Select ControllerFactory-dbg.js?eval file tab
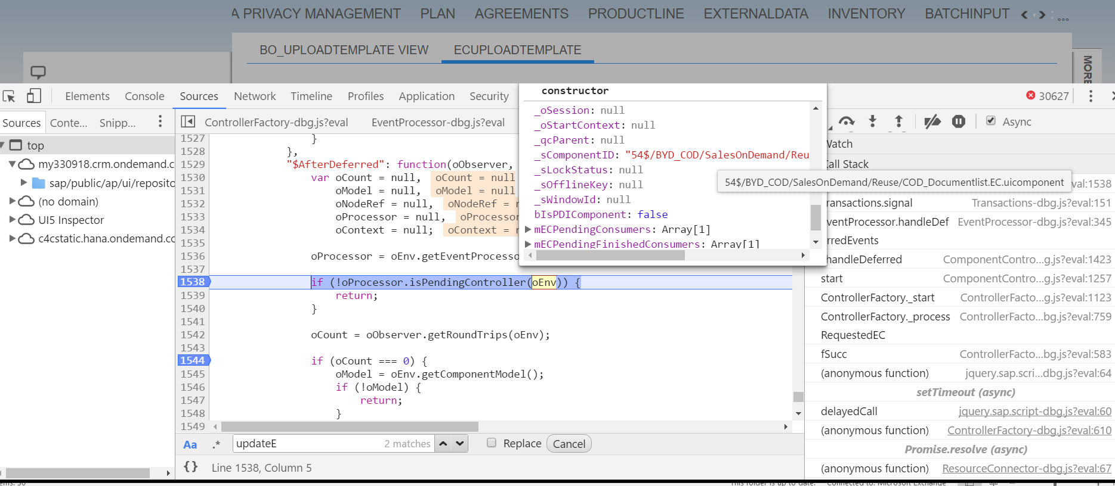The width and height of the screenshot is (1115, 486). pos(276,122)
